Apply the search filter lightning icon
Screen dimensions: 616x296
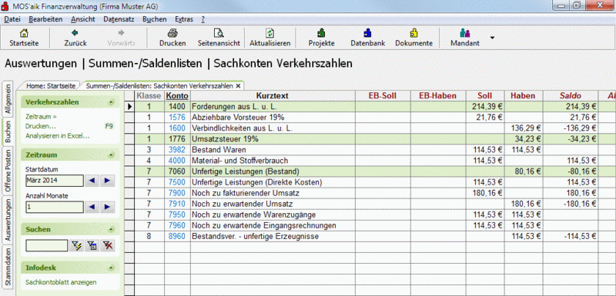(76, 246)
